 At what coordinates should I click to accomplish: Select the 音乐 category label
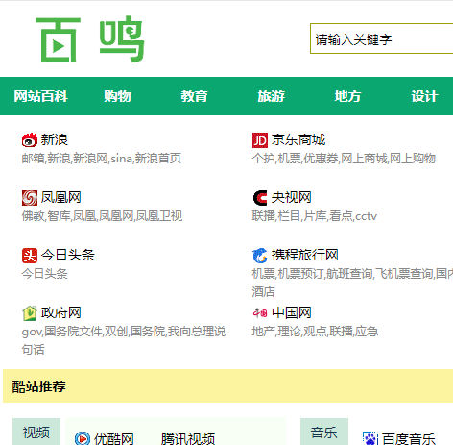(x=324, y=433)
